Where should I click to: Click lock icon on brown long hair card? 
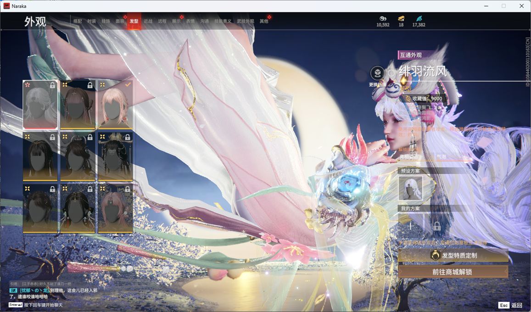click(90, 85)
